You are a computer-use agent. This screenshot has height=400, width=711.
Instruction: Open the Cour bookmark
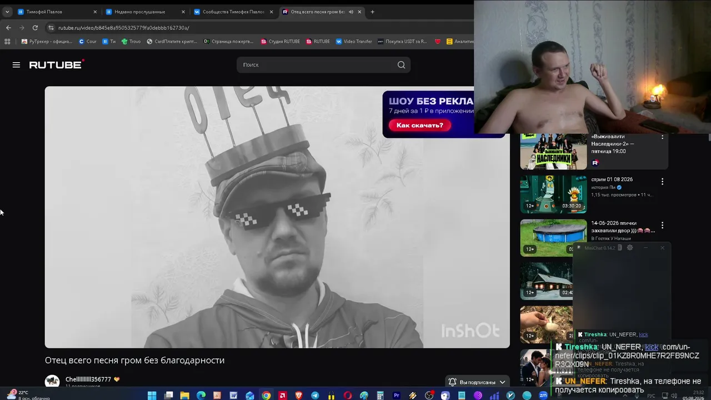[88, 41]
